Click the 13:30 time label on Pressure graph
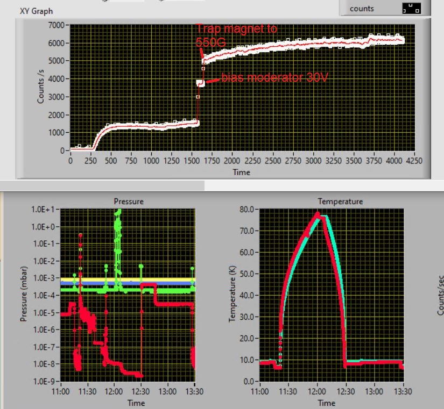 [194, 391]
